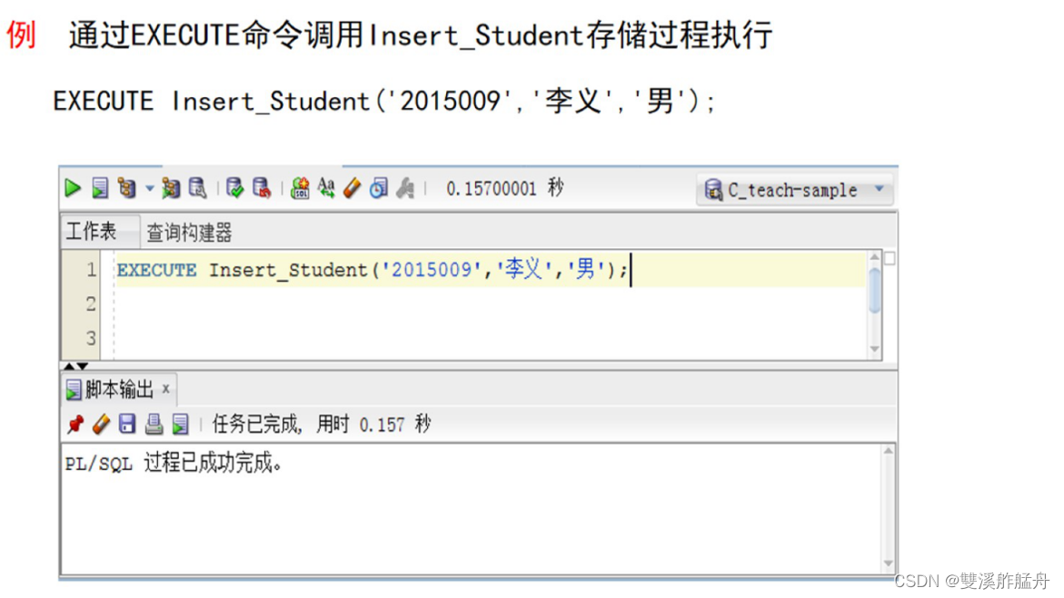Clear the worksheet with the eraser icon
Screen dimensions: 1064x598
pyautogui.click(x=353, y=188)
